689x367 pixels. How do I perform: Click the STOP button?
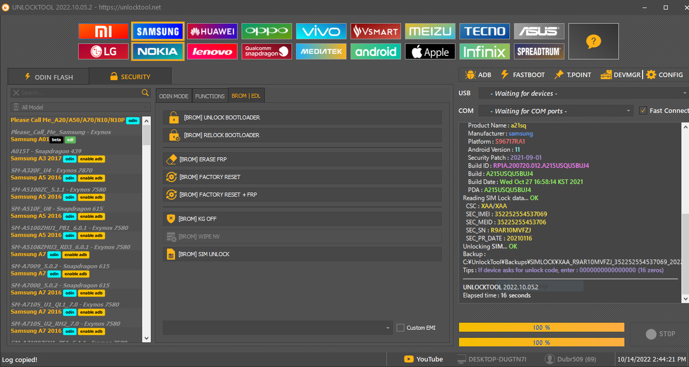[x=659, y=334]
